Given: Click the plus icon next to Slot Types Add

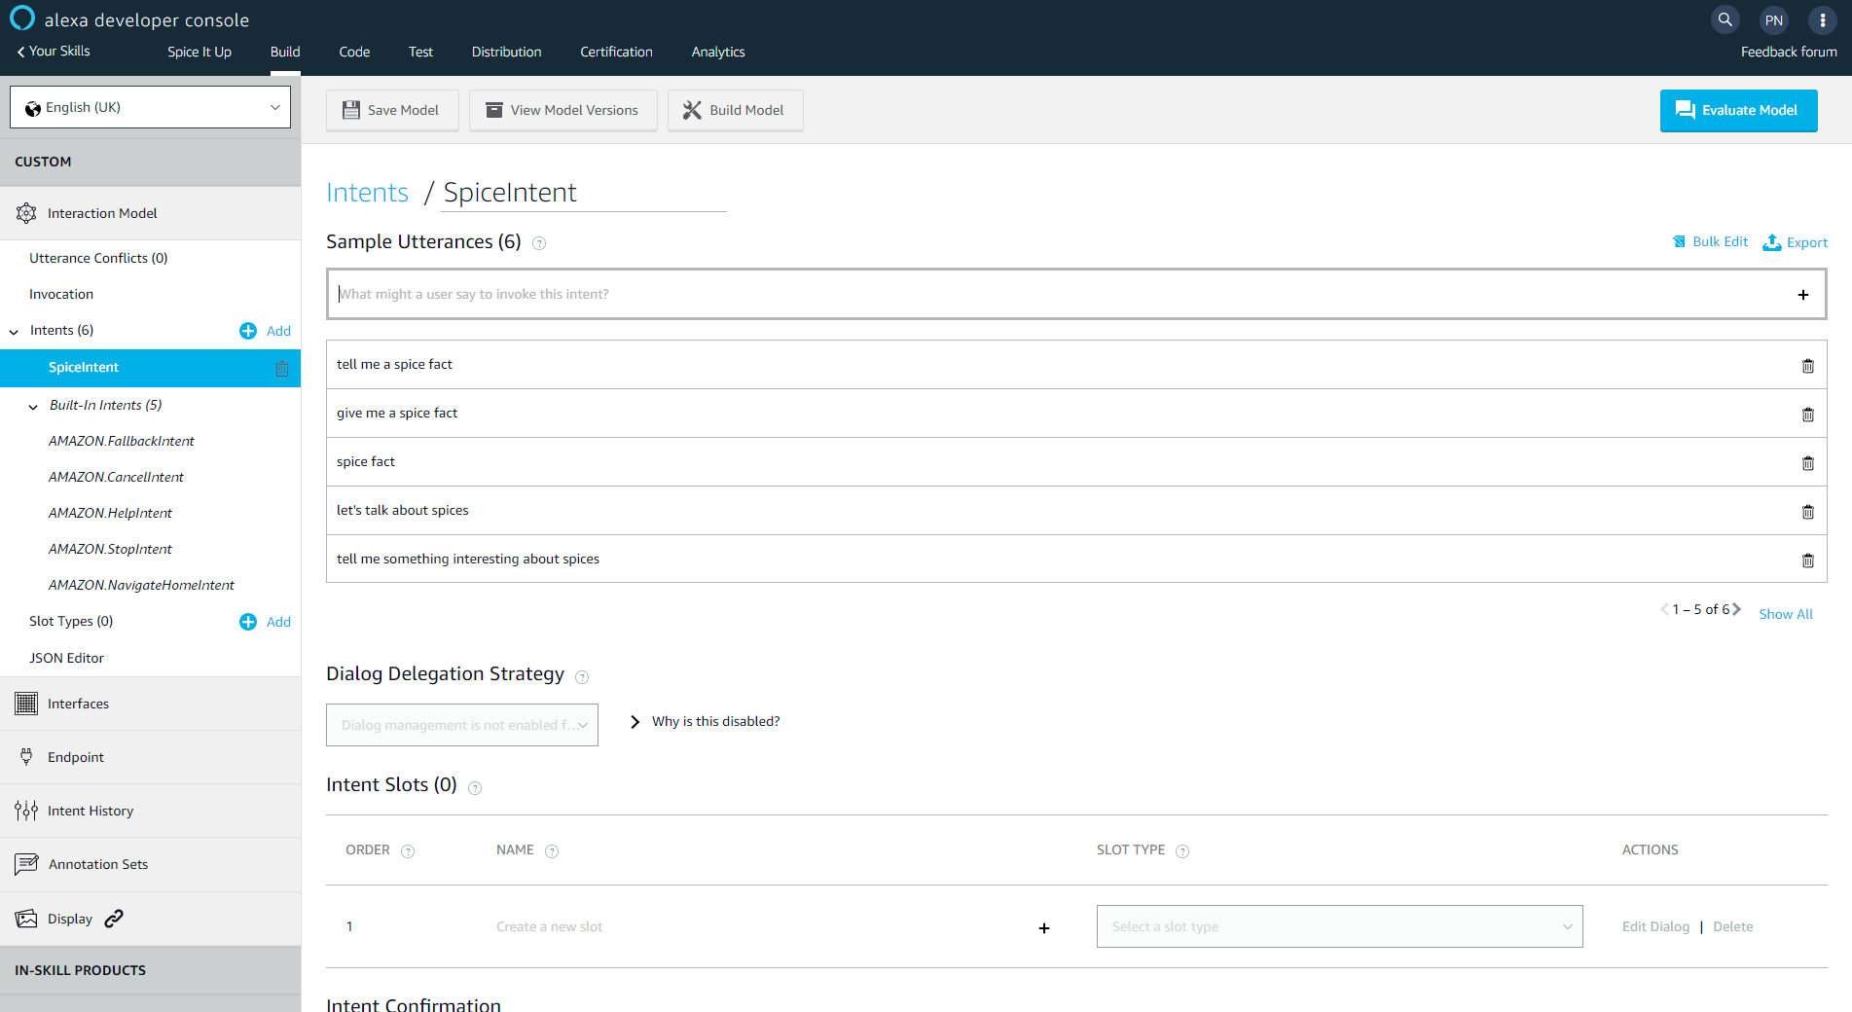Looking at the screenshot, I should point(248,622).
